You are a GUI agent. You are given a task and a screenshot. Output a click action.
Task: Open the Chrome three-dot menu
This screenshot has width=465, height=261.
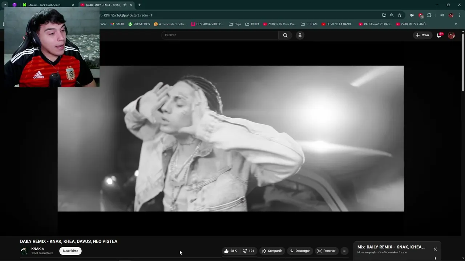[x=460, y=15]
